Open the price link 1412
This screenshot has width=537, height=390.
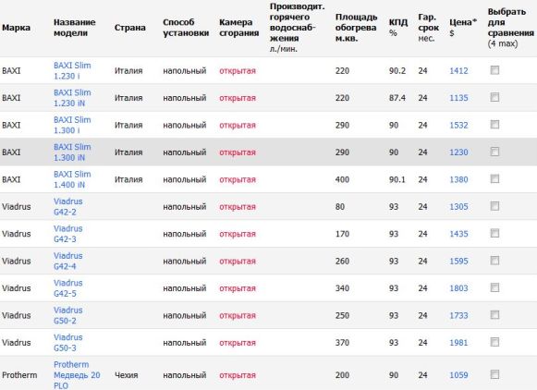click(x=458, y=70)
